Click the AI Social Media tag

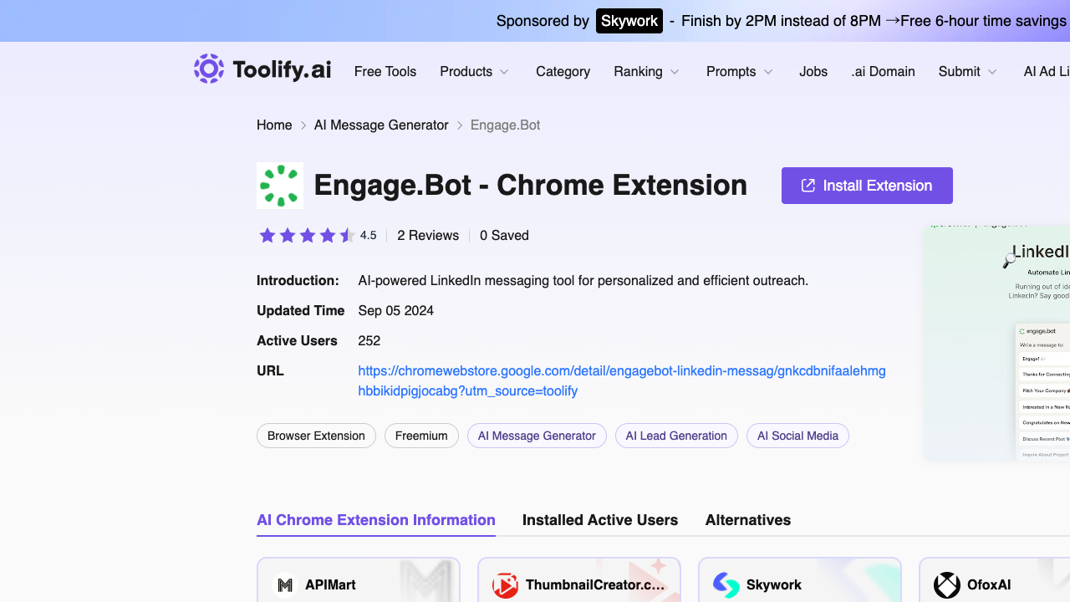(x=797, y=436)
